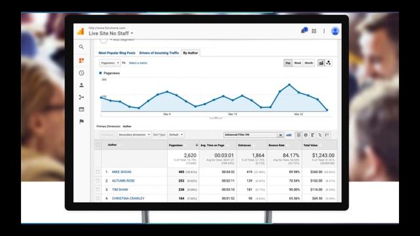The image size is (420, 236).
Task: Open the Behavior window icon in sidebar
Action: pyautogui.click(x=81, y=109)
